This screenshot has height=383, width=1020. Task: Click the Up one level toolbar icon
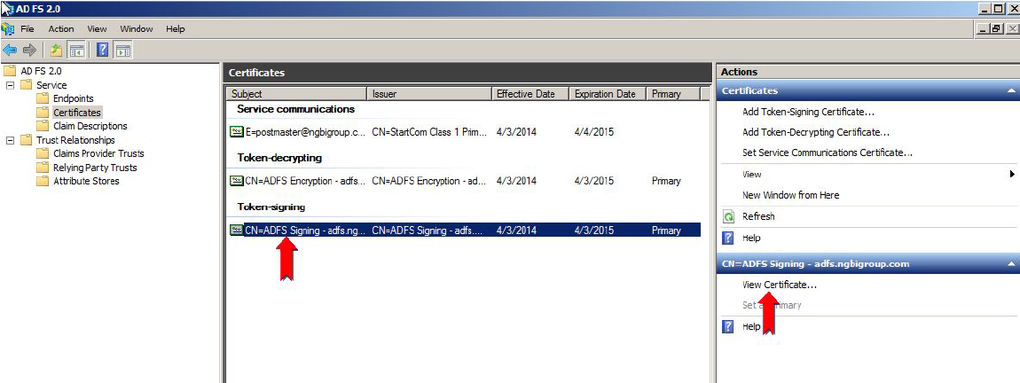pos(57,50)
